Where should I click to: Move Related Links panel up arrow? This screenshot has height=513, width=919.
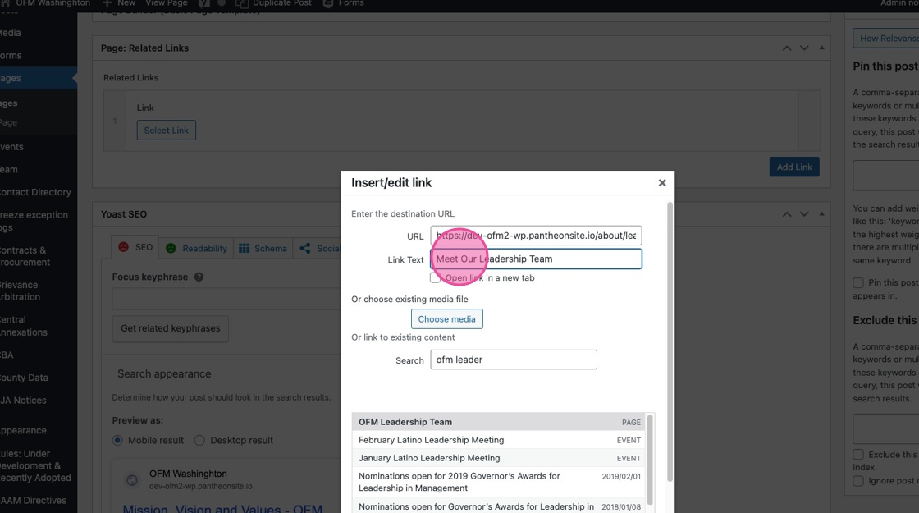pos(787,48)
